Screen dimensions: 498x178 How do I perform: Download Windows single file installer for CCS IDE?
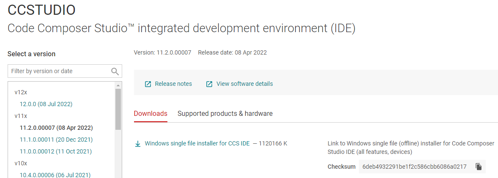pos(197,143)
